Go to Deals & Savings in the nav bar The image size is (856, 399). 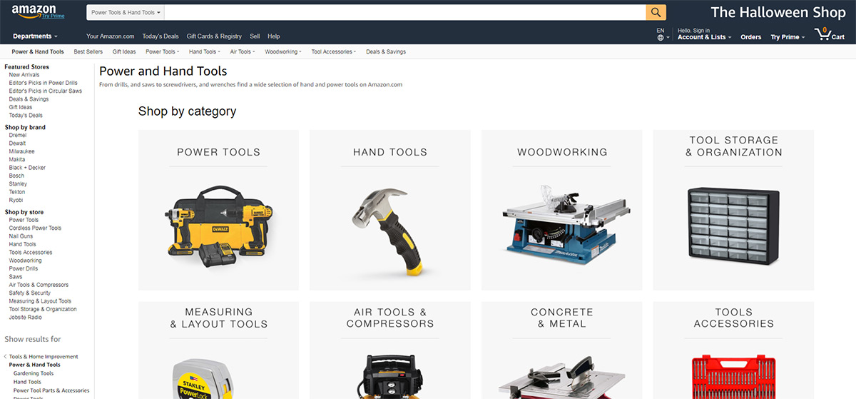pyautogui.click(x=385, y=52)
